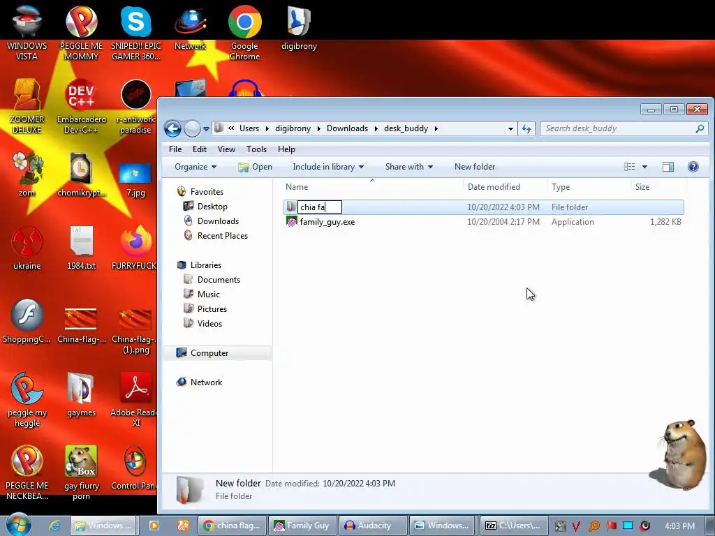
Task: Select Downloads in the navigation pane
Action: 218,221
